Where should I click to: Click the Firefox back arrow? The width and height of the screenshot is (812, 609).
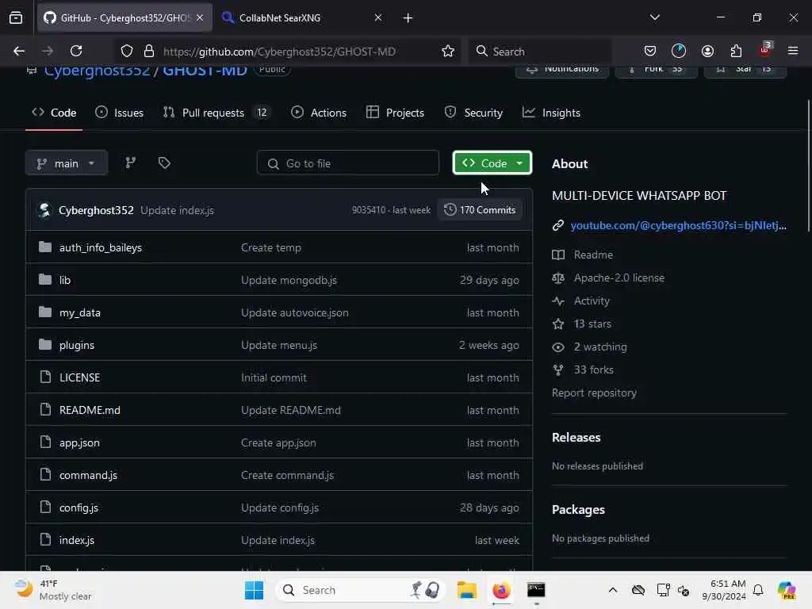pyautogui.click(x=19, y=52)
